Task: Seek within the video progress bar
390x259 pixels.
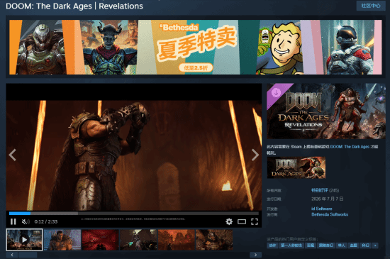Action: point(134,213)
